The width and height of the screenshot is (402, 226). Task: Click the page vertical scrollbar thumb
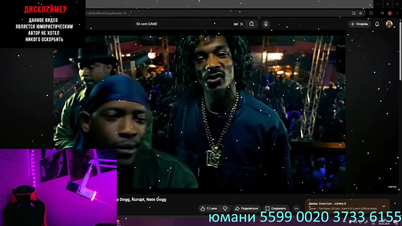[400, 52]
